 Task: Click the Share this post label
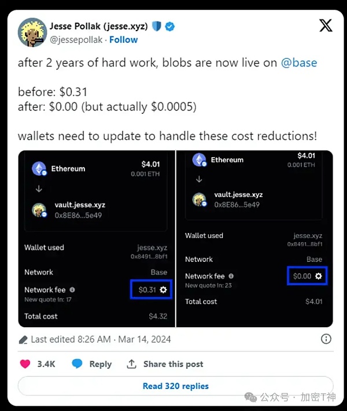pos(173,364)
